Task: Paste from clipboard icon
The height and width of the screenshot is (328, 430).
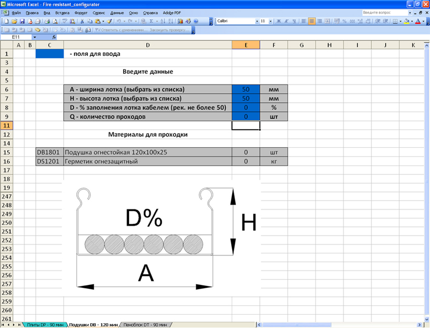Action: [98, 21]
